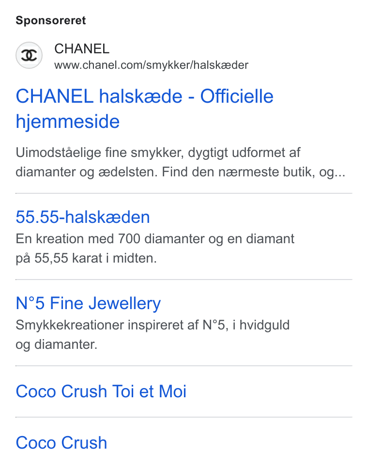Click the CHANEL advertiser name
Image resolution: width=368 pixels, height=468 pixels.
[x=82, y=48]
